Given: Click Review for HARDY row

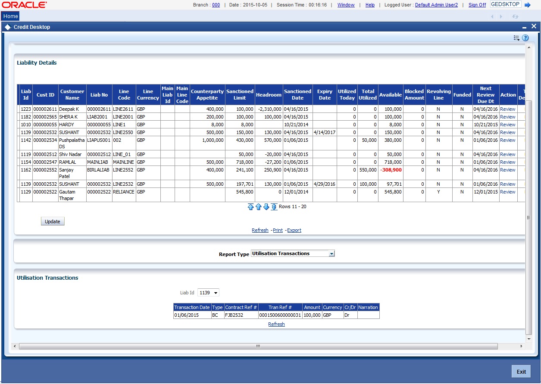Looking at the screenshot, I should click(x=507, y=125).
